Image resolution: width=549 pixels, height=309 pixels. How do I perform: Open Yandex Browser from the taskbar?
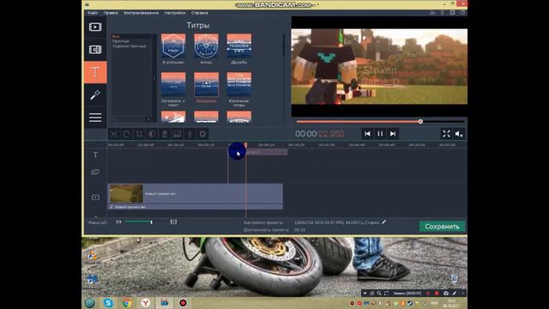point(146,303)
